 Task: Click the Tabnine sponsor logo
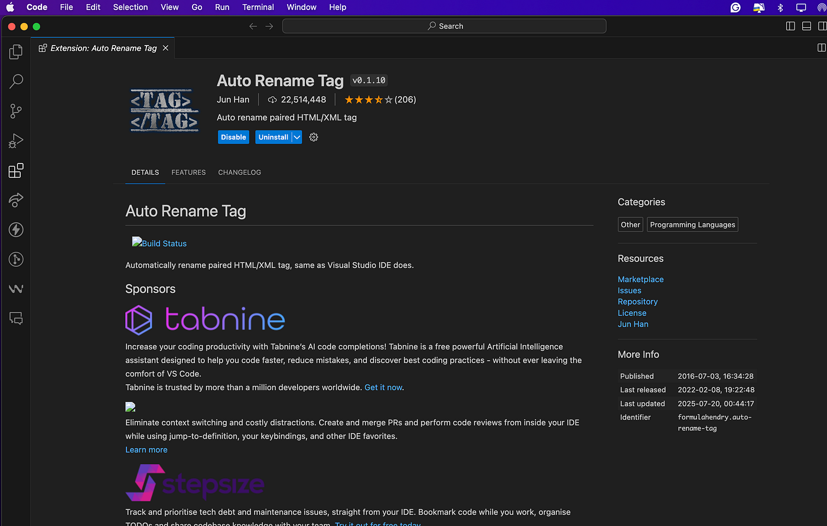(205, 320)
